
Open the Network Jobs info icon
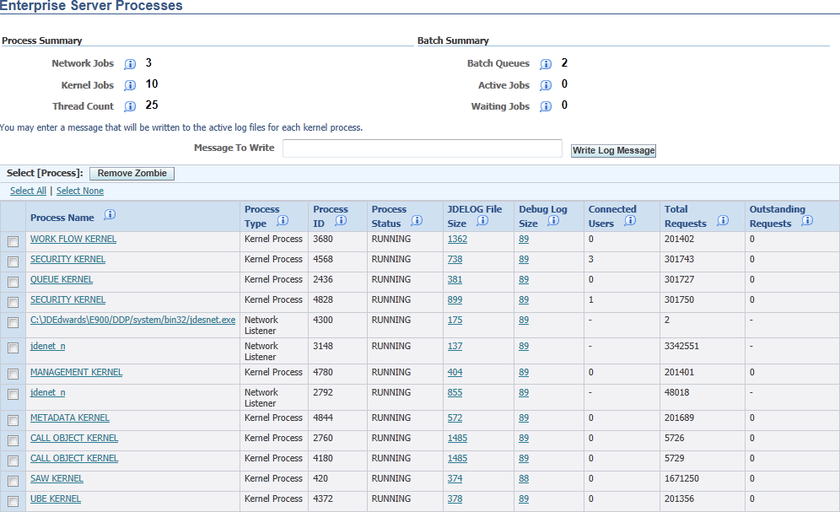130,64
